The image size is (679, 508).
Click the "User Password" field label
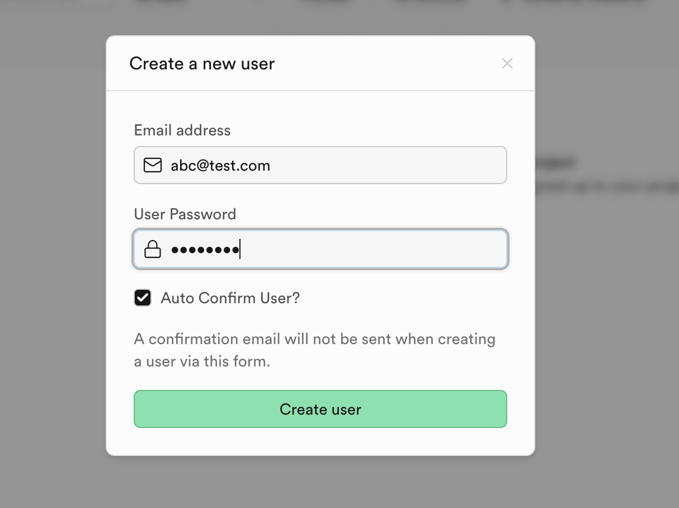(x=185, y=214)
